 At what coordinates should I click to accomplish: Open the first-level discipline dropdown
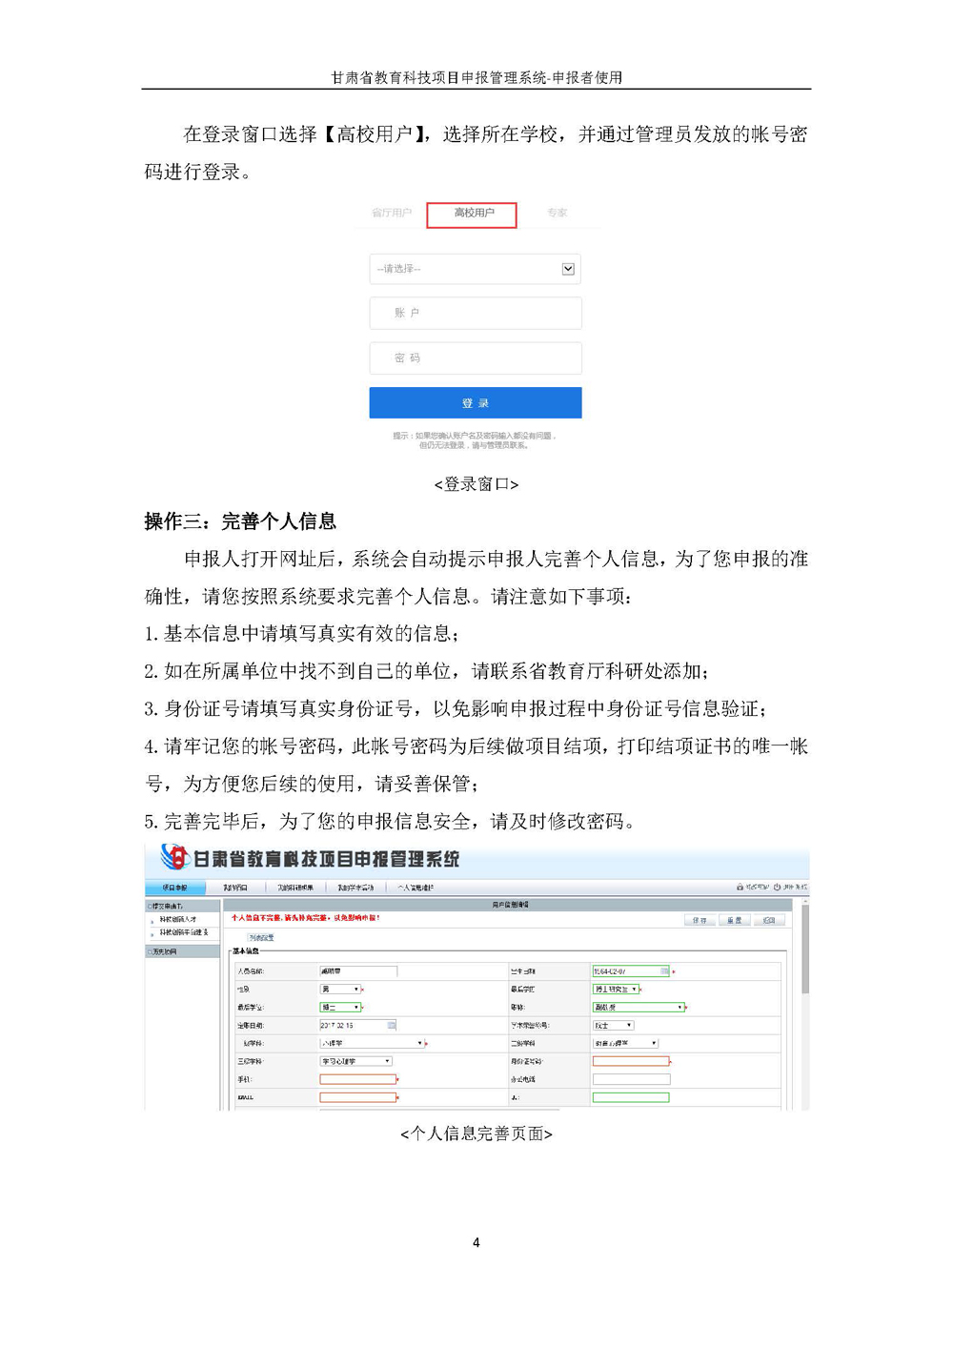point(372,1044)
